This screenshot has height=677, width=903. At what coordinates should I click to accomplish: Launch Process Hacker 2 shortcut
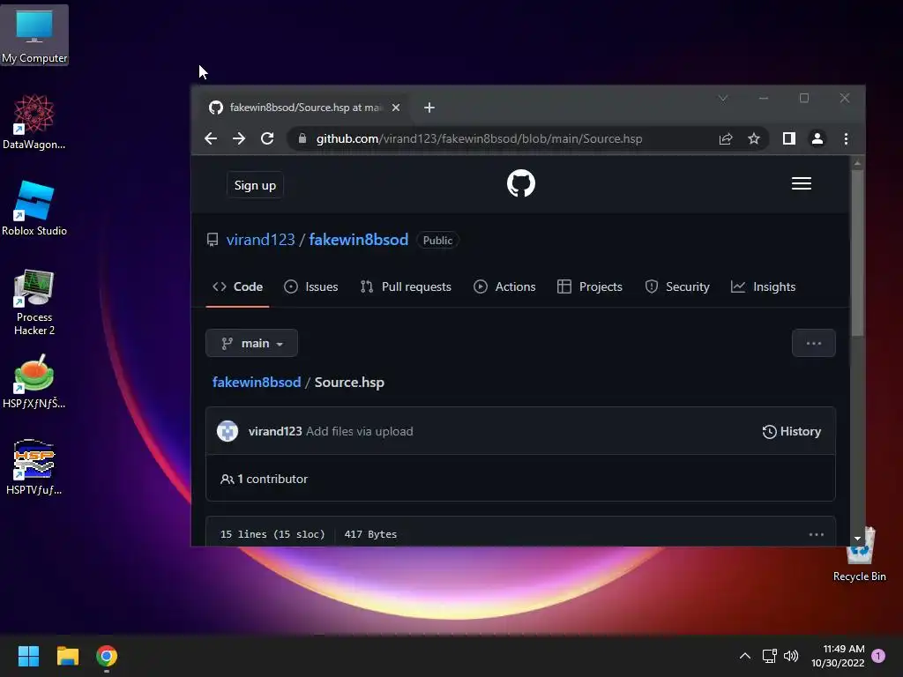34,301
